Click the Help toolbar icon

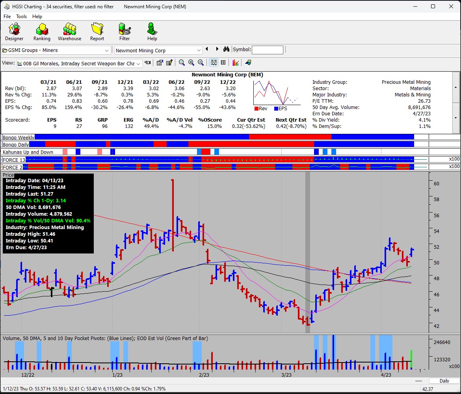(x=152, y=32)
